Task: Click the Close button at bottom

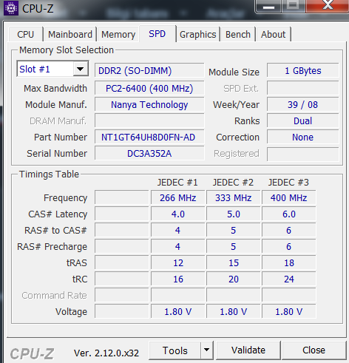Action: pyautogui.click(x=314, y=350)
